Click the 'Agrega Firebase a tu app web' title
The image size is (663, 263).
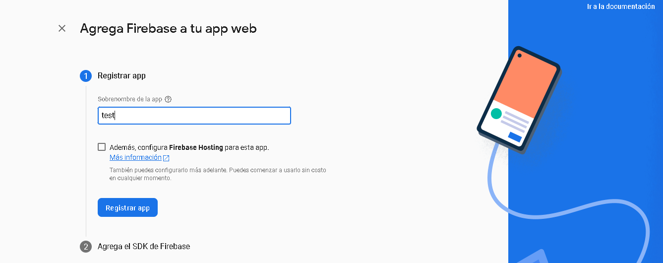pyautogui.click(x=168, y=28)
